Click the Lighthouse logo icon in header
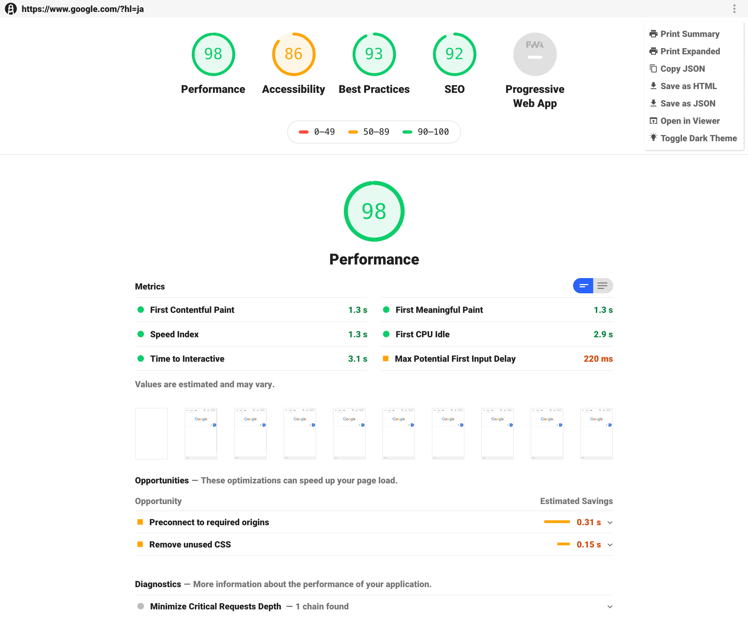Screen dimensions: 748x617 [11, 9]
